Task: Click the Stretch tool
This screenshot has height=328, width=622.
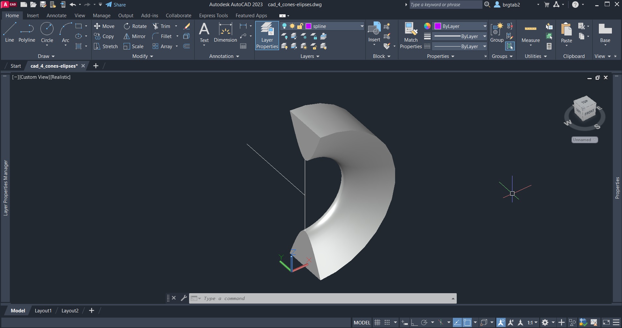Action: 106,46
